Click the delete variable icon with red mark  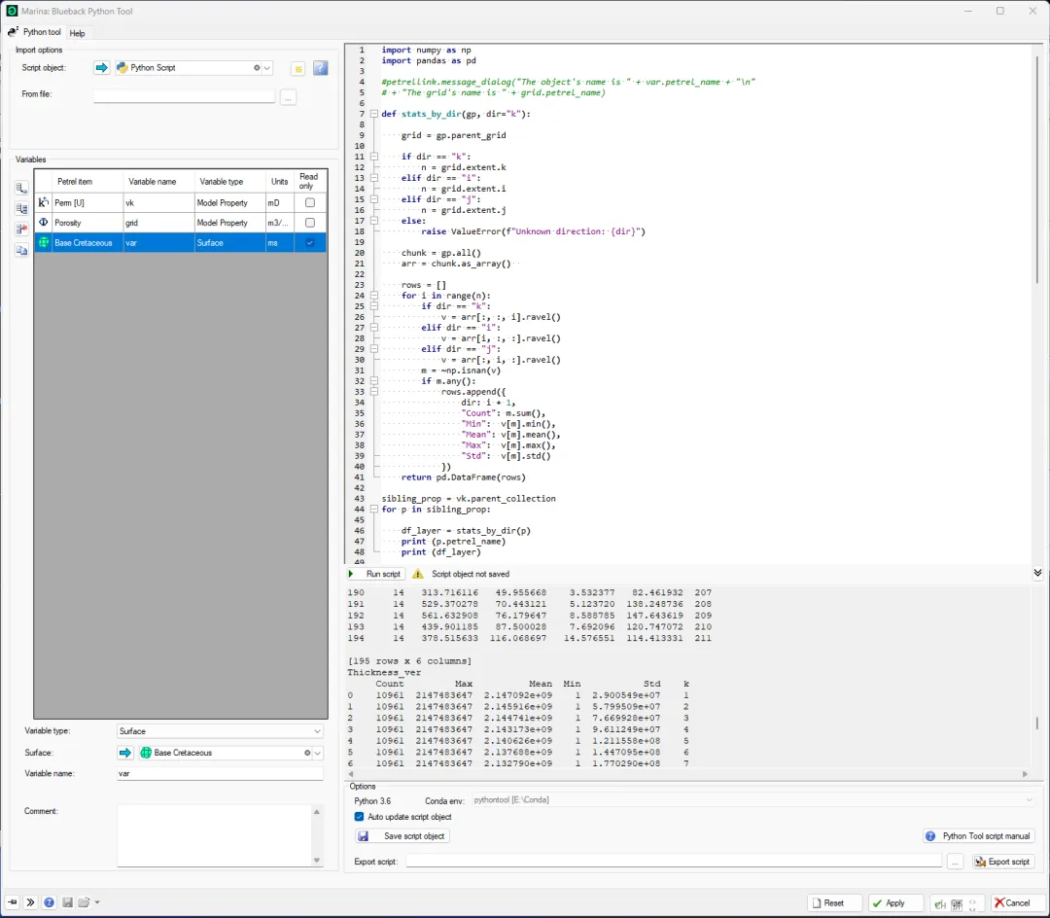click(21, 229)
